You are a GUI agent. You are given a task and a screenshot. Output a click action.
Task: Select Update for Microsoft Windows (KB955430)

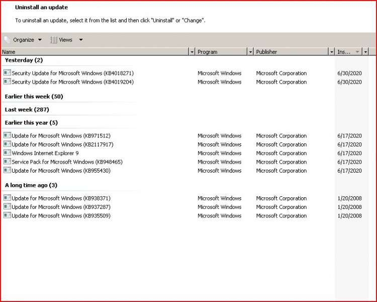point(61,171)
